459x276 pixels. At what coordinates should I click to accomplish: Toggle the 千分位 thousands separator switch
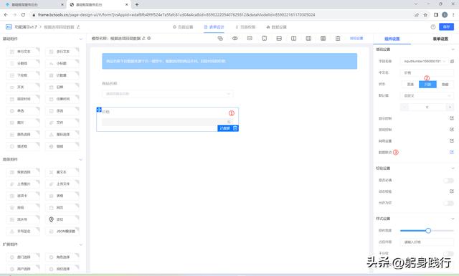(x=448, y=254)
